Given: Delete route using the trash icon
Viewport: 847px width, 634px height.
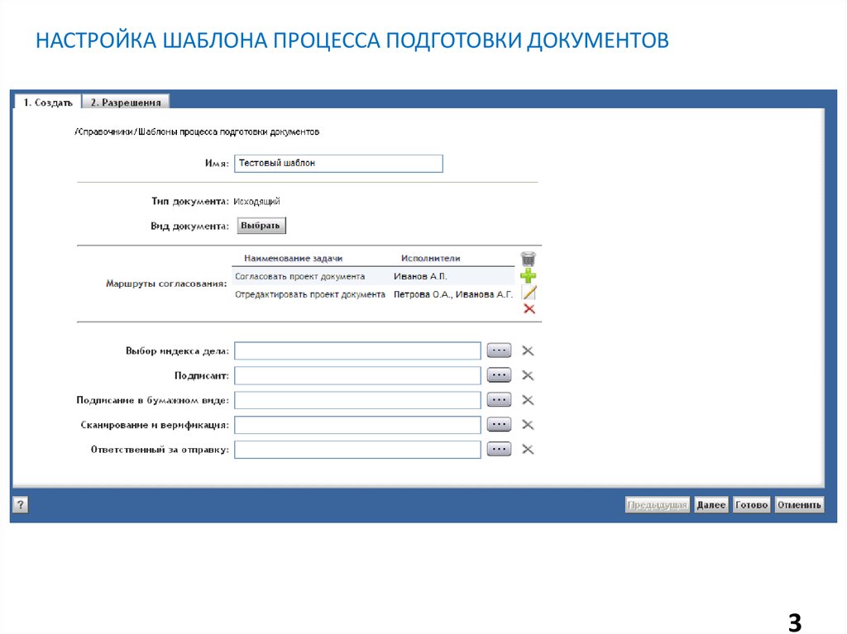Looking at the screenshot, I should (x=528, y=258).
